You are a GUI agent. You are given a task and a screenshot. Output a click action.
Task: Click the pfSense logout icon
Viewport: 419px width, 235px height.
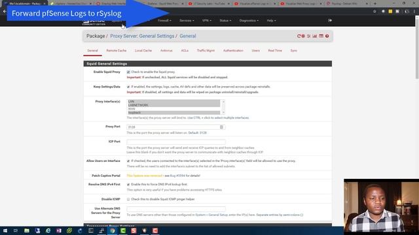coord(330,20)
